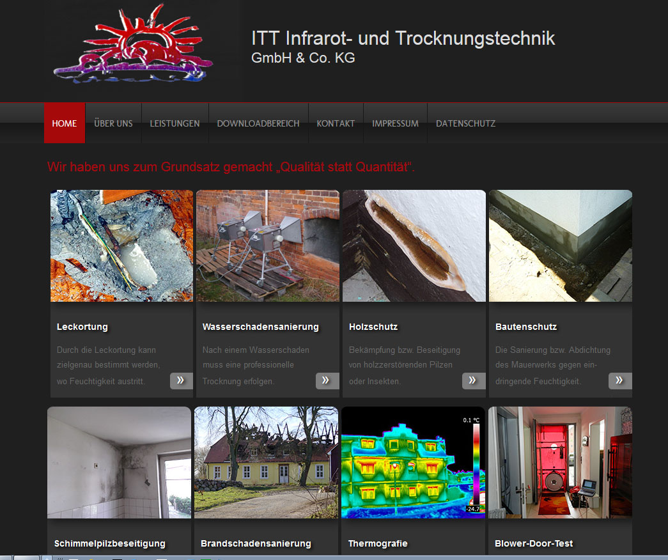The image size is (668, 560).
Task: Click the 'GmbH & Co. KG' subtitle
Action: coord(303,58)
